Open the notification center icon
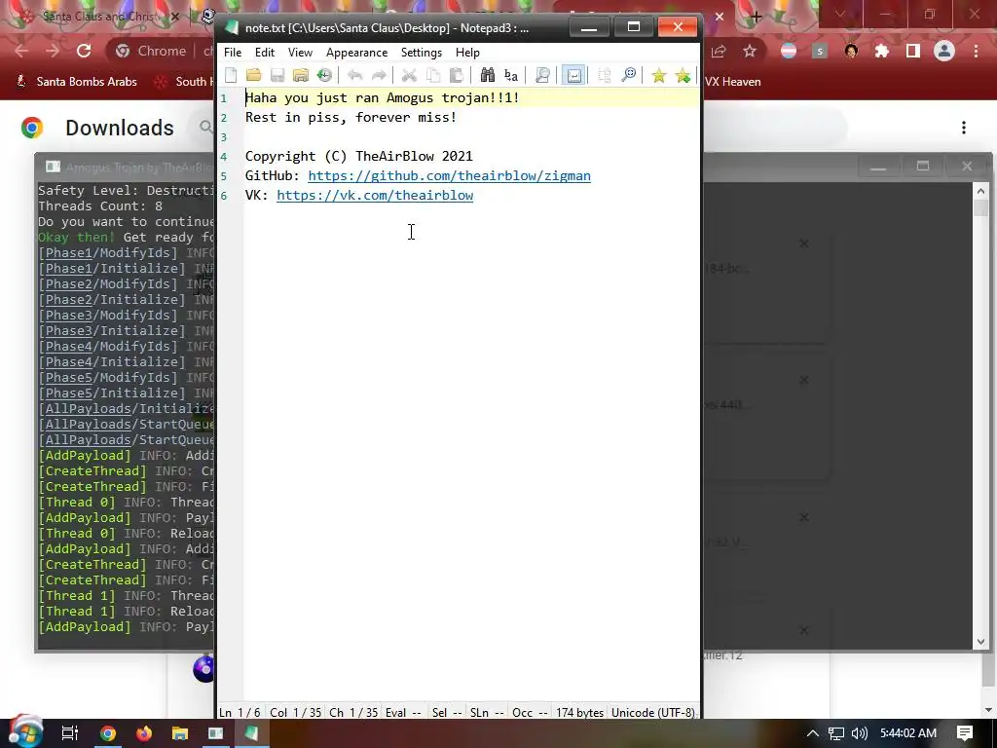Image resolution: width=997 pixels, height=748 pixels. 965,733
